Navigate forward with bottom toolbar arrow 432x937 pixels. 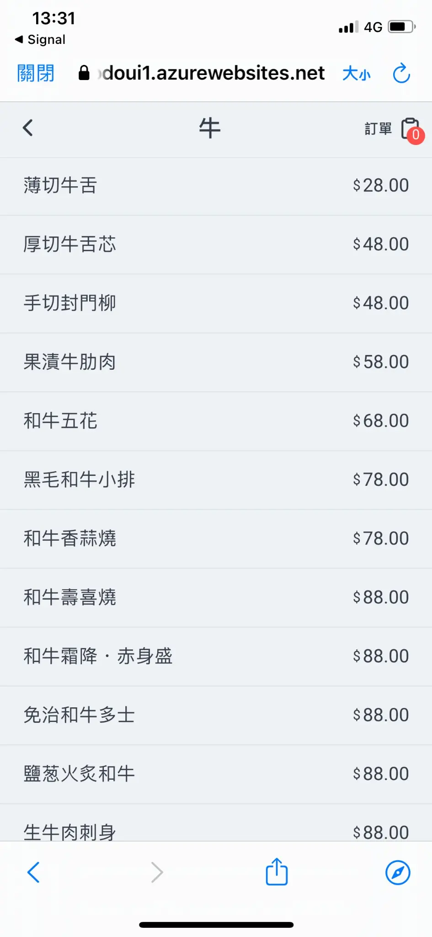coord(157,872)
